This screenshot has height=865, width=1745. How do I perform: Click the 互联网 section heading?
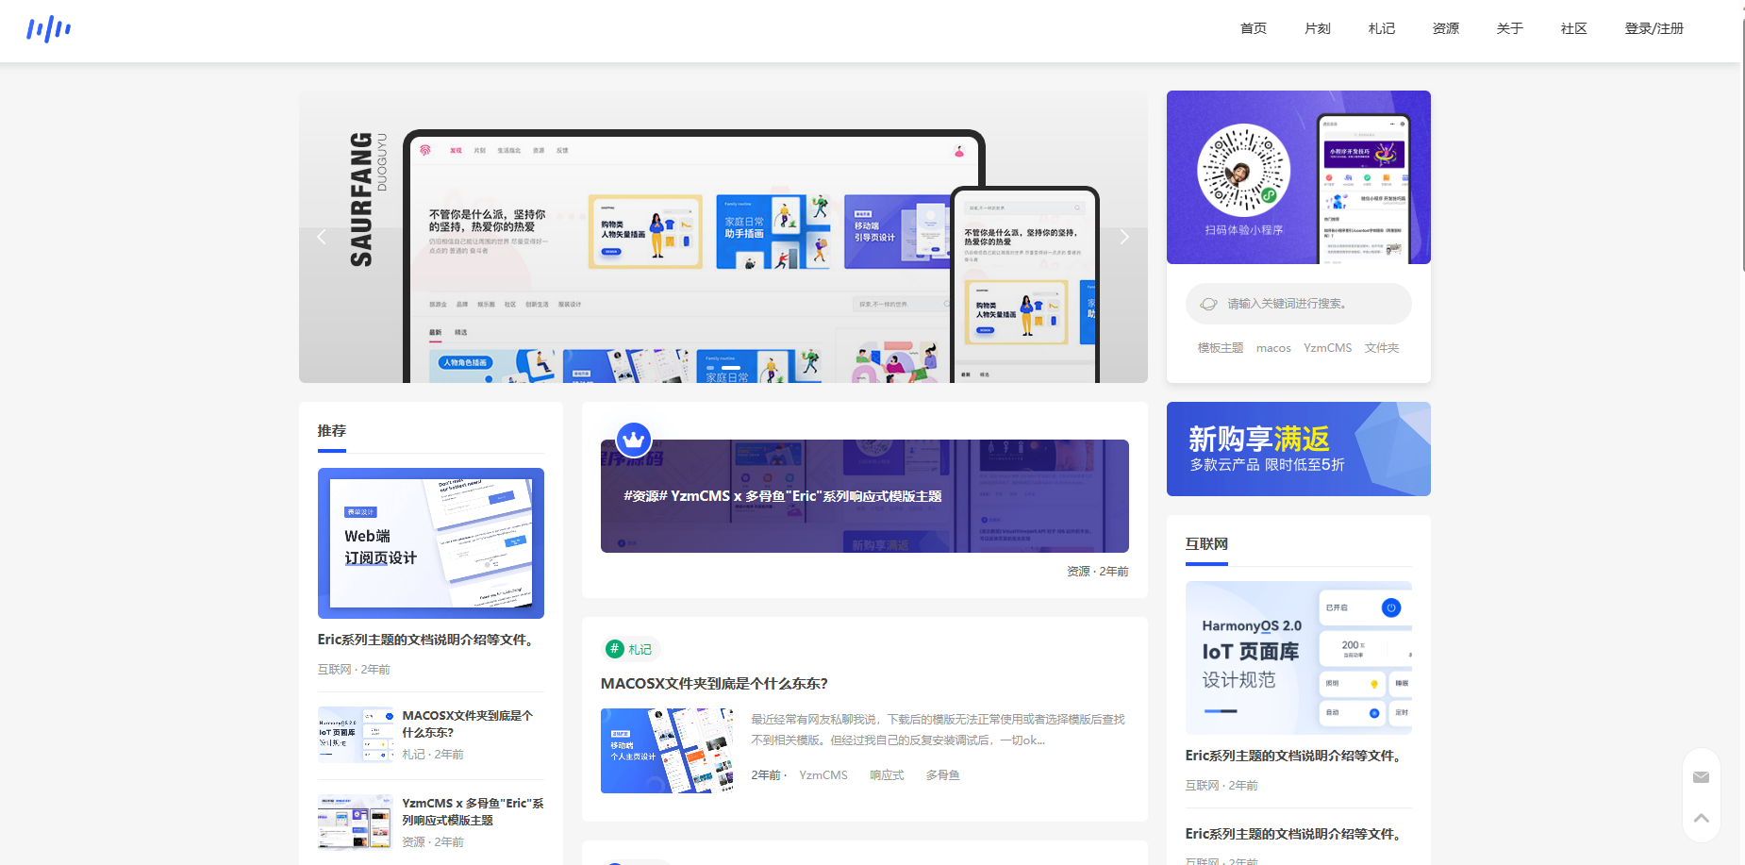[1206, 544]
